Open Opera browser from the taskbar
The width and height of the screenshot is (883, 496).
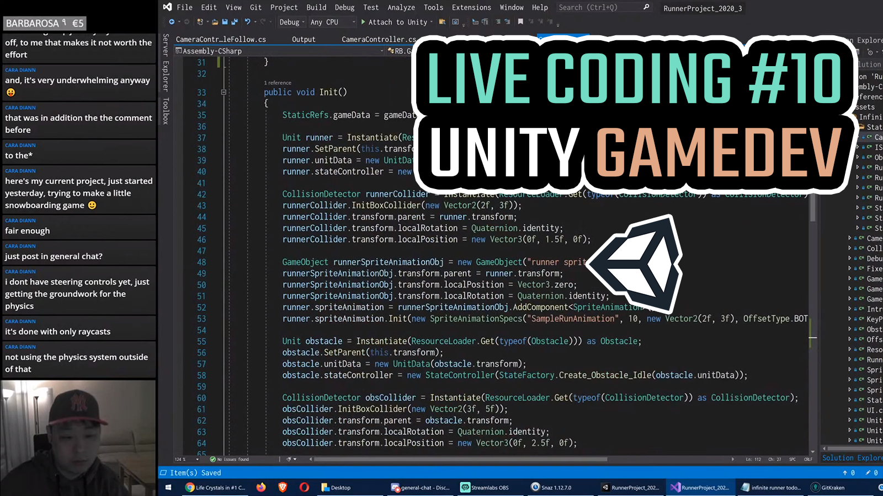point(304,488)
